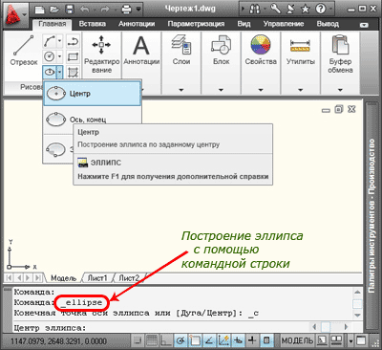Open a file with the folder icon
The height and width of the screenshot is (350, 382).
pyautogui.click(x=54, y=10)
